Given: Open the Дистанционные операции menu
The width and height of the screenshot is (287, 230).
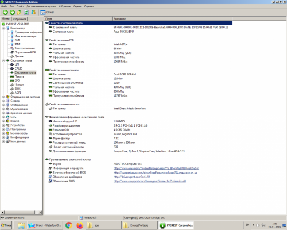Looking at the screenshot, I should [41, 6].
